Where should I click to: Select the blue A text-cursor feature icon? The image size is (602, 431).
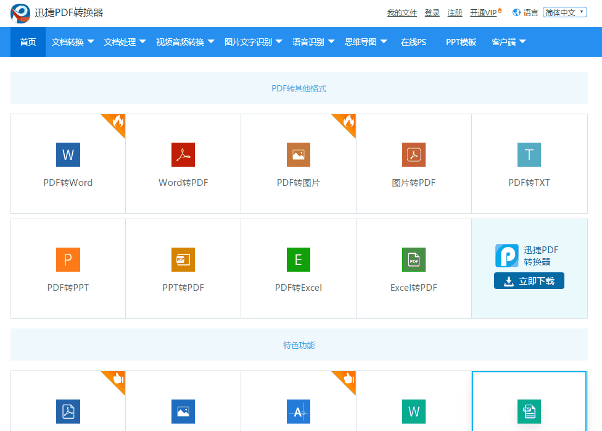click(299, 411)
